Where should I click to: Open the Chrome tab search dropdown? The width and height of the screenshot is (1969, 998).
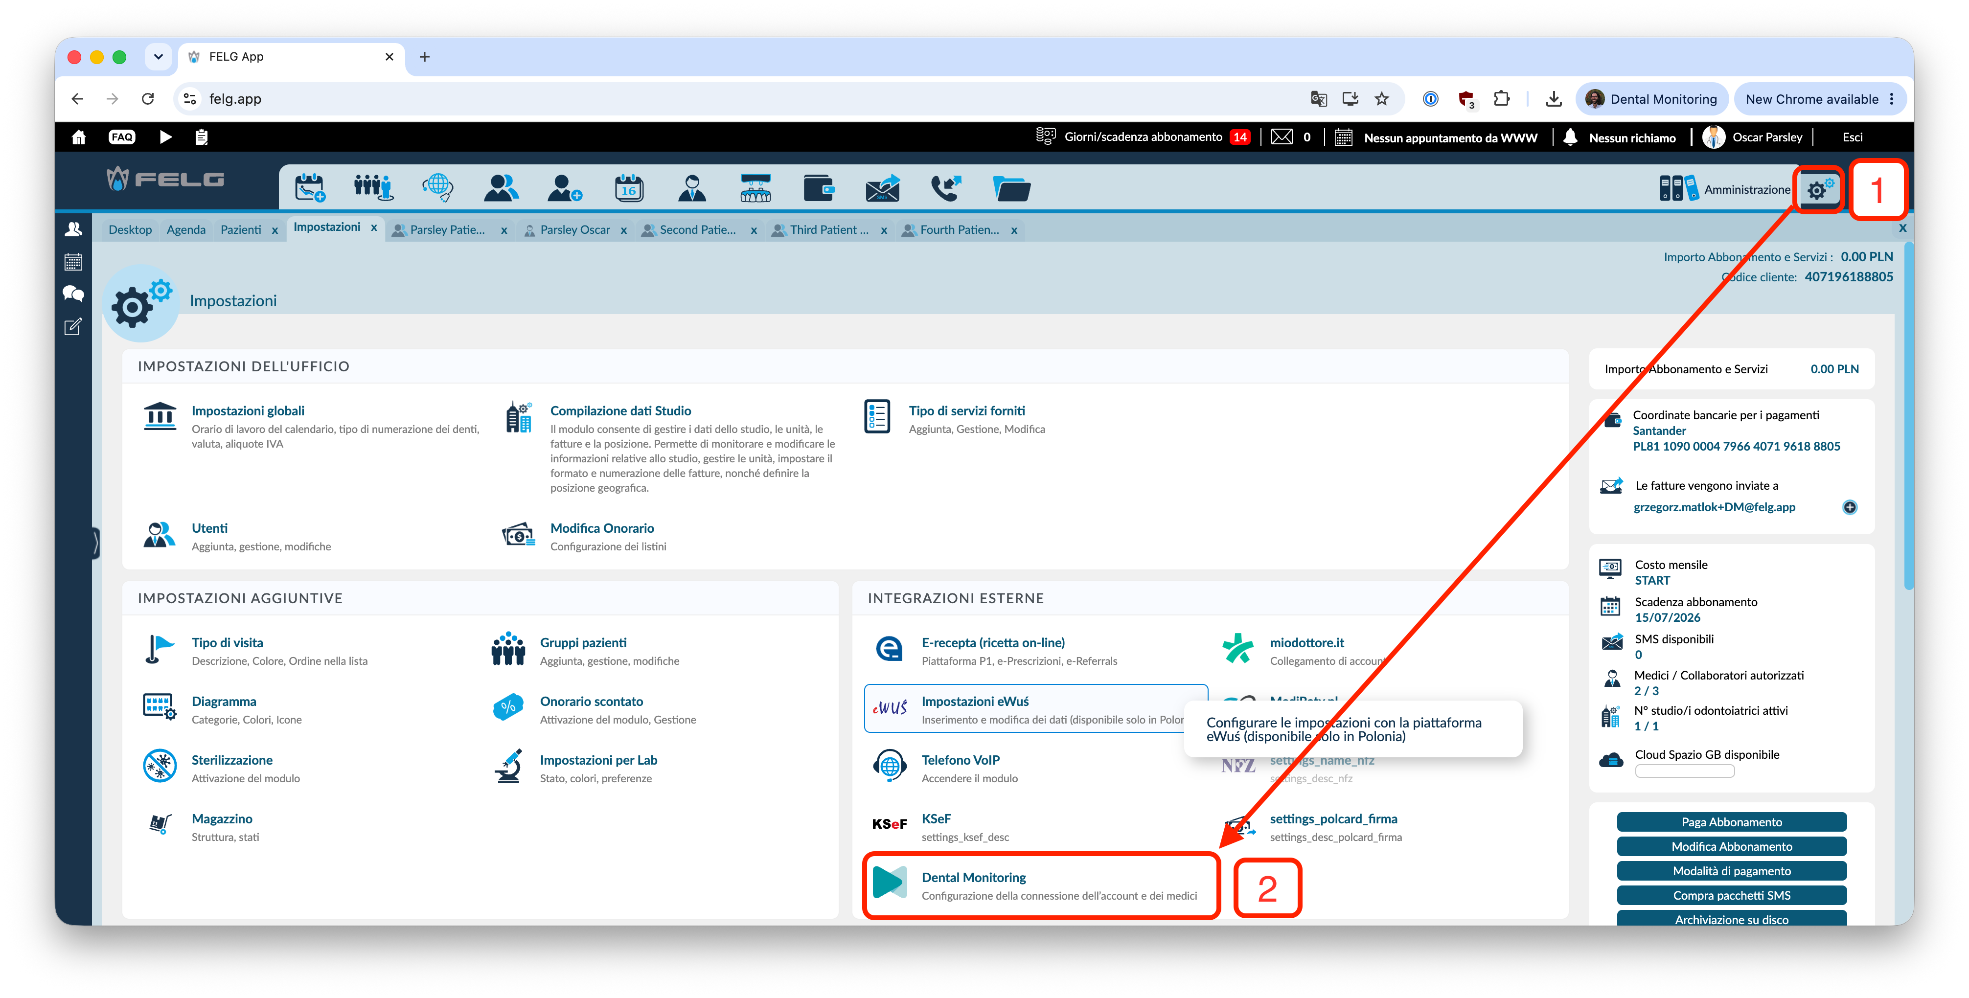pyautogui.click(x=158, y=57)
